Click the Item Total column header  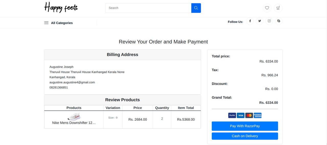(x=186, y=108)
